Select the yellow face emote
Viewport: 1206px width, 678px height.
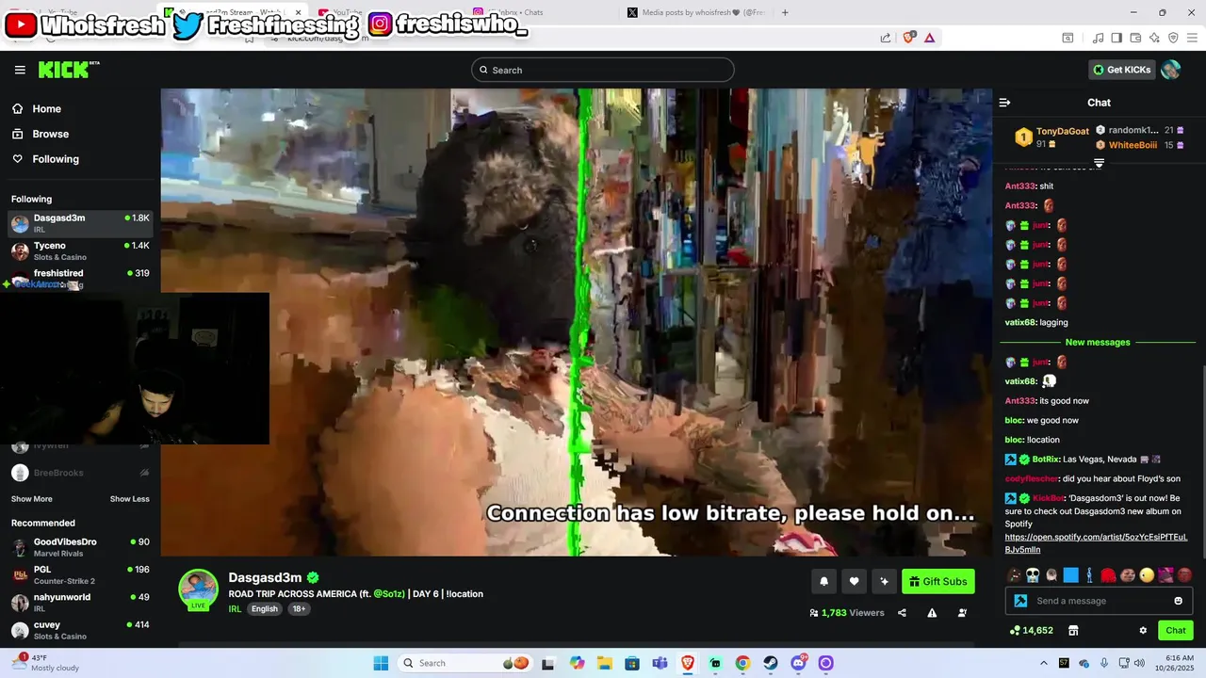coord(1147,575)
